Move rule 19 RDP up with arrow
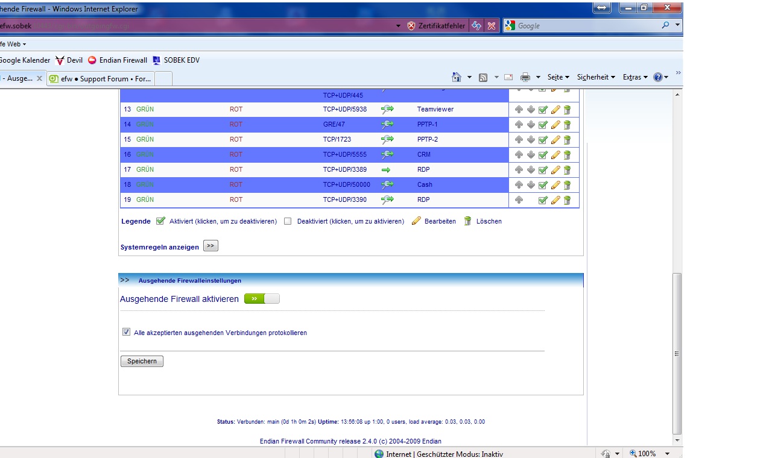 [519, 200]
